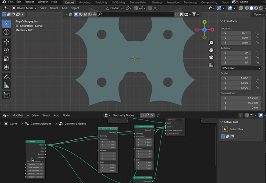Open the node editor Node menu
266x183 pixels.
click(66, 115)
